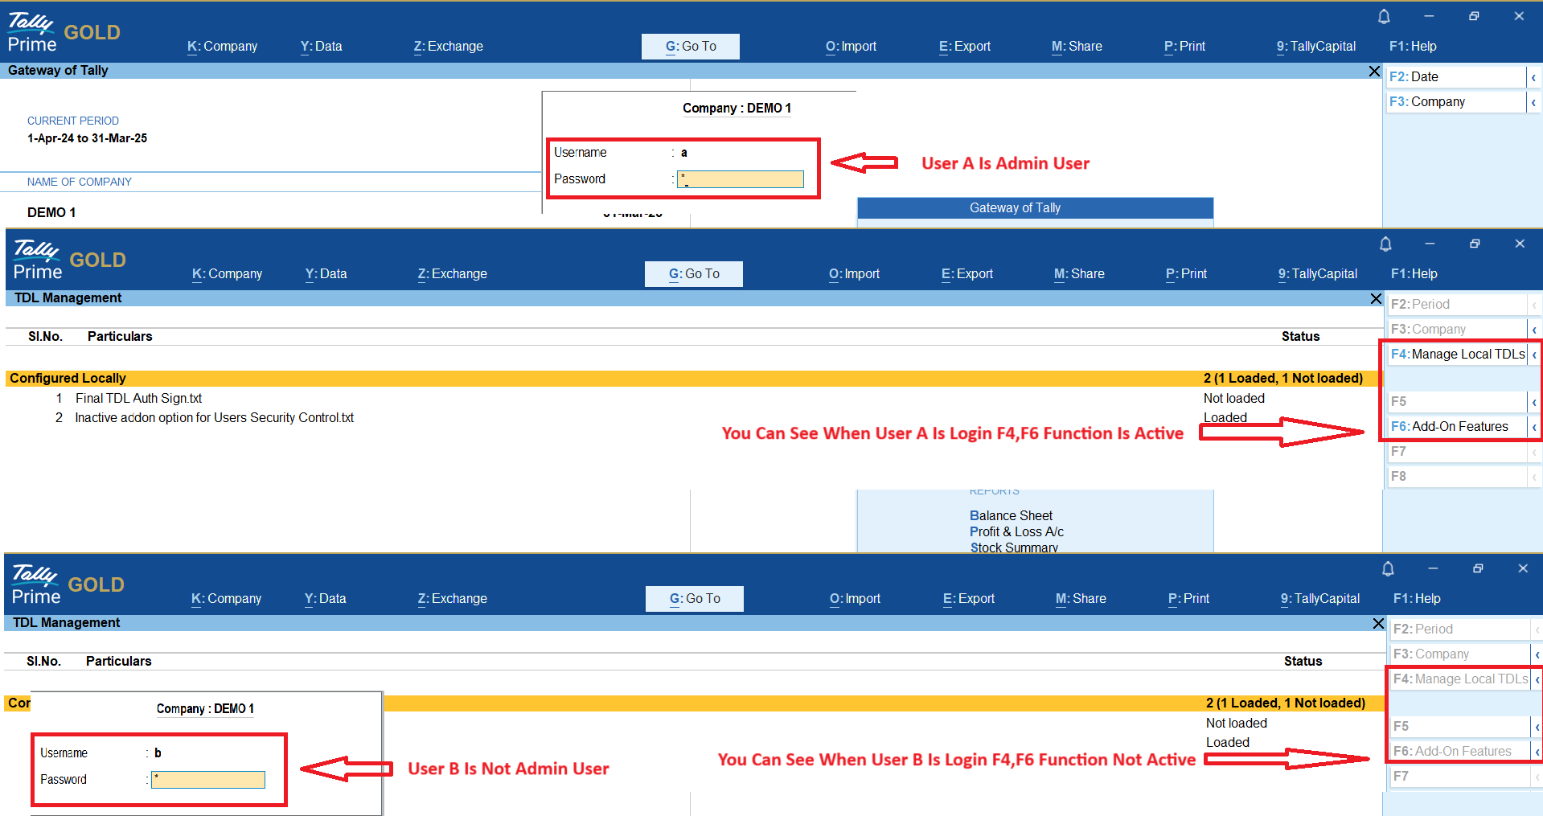Open G: Go To in the topmost menu bar
The width and height of the screenshot is (1543, 816).
(x=690, y=47)
